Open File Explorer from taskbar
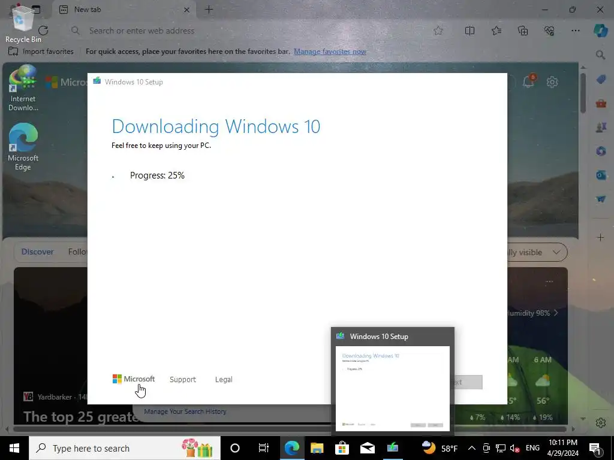Viewport: 614px width, 460px height. pyautogui.click(x=317, y=448)
